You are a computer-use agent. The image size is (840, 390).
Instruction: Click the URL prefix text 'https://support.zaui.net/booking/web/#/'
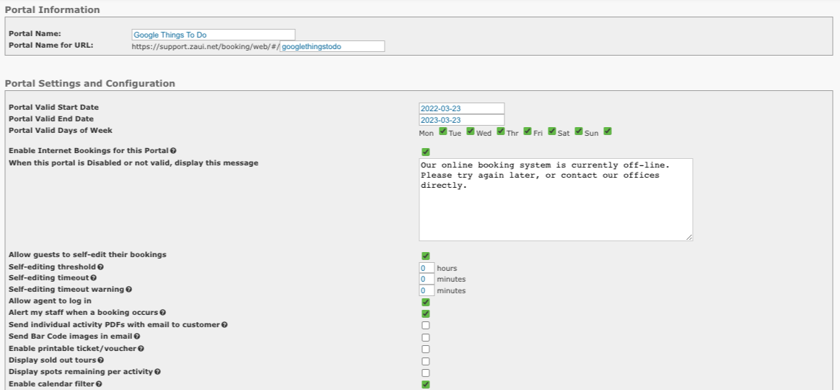[x=206, y=47]
